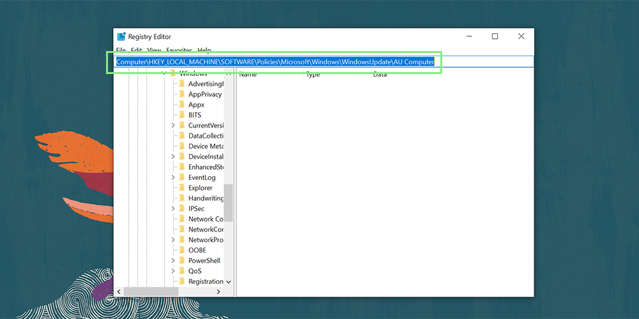This screenshot has height=319, width=639.
Task: Click the horizontal scroll-right arrow
Action: [219, 292]
